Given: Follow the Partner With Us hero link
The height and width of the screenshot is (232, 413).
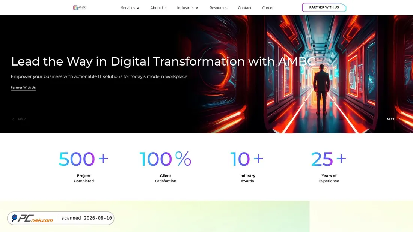Looking at the screenshot, I should [23, 88].
